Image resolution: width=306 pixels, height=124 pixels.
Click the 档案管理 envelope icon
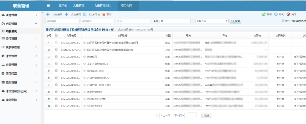pos(3,82)
